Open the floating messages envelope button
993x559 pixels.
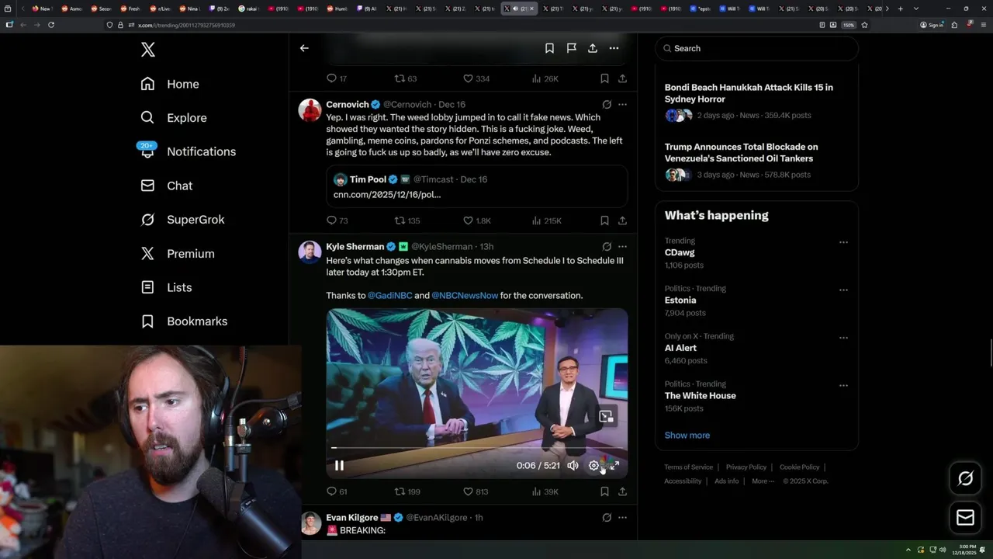(966, 517)
